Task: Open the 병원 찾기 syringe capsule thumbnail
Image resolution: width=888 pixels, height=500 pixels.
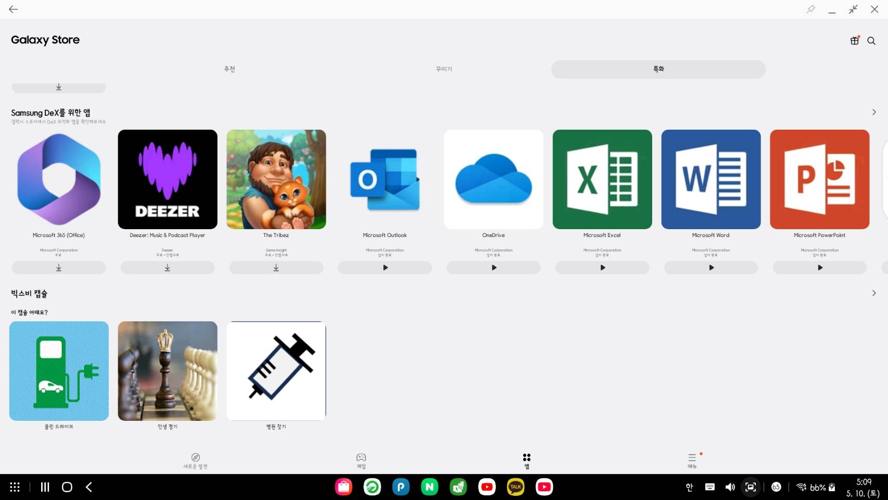Action: [x=276, y=371]
